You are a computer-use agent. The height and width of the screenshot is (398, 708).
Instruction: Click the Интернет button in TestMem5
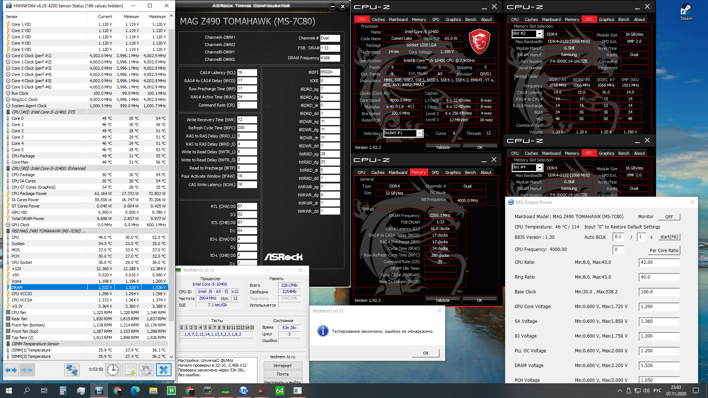[x=282, y=366]
